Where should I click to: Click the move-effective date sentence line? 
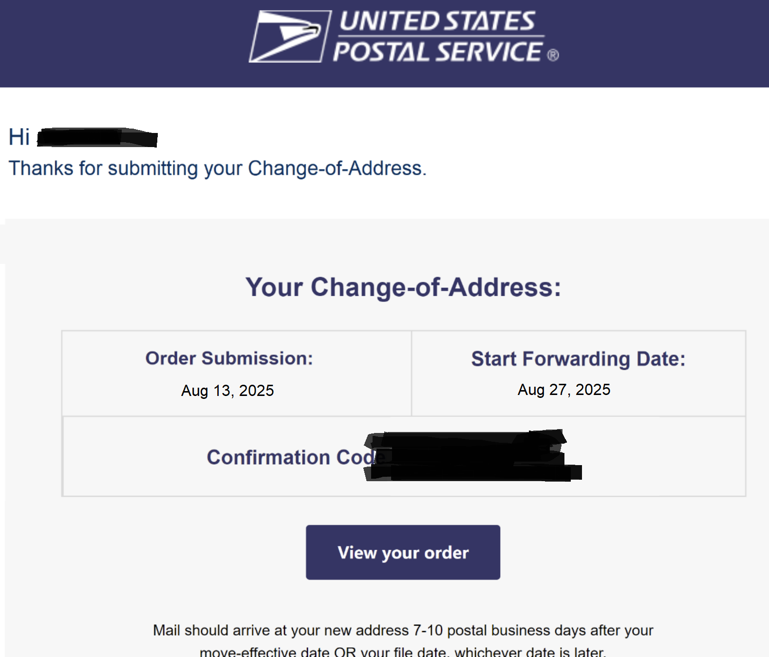403,651
